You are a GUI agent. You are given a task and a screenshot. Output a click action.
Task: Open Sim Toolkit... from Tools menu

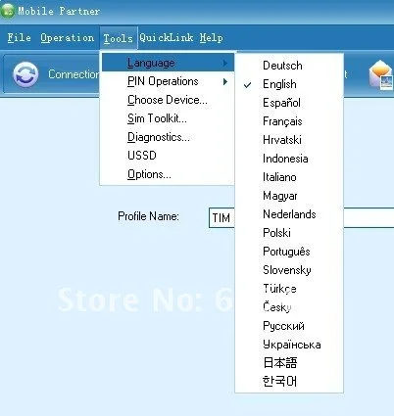[168, 118]
